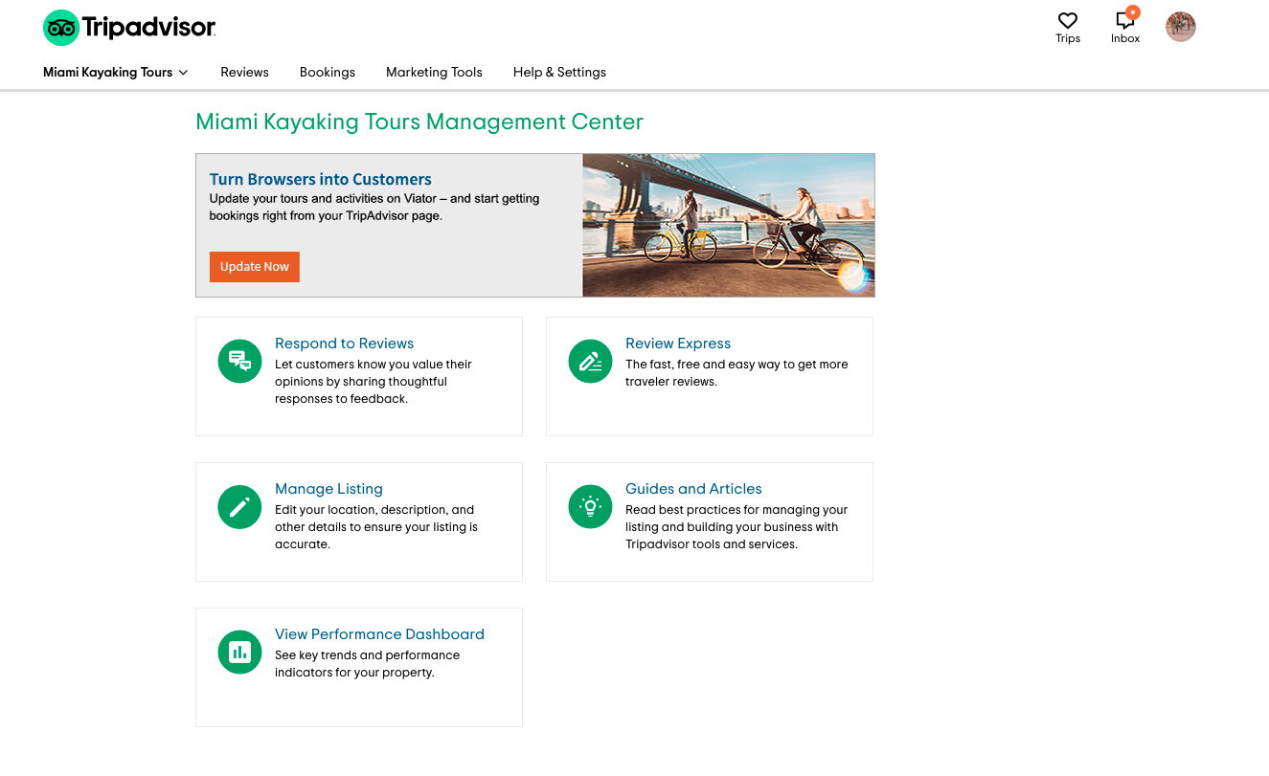Screen dimensions: 1269x776
Task: Click 'Read best practices for managing your' text
Action: pos(736,510)
